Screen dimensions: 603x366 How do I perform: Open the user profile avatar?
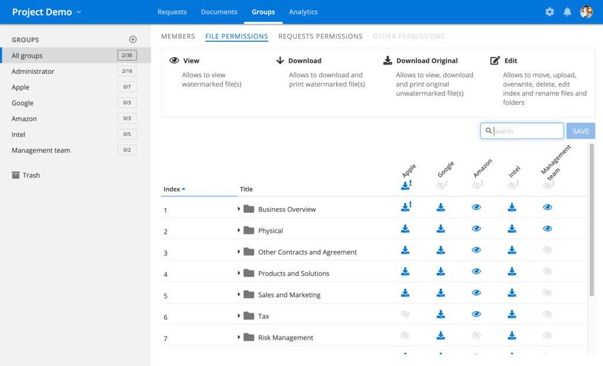[x=586, y=12]
